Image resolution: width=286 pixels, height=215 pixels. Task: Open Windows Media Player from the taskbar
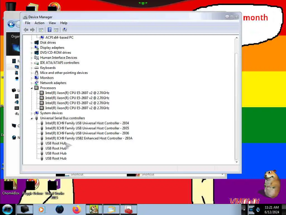point(41,209)
